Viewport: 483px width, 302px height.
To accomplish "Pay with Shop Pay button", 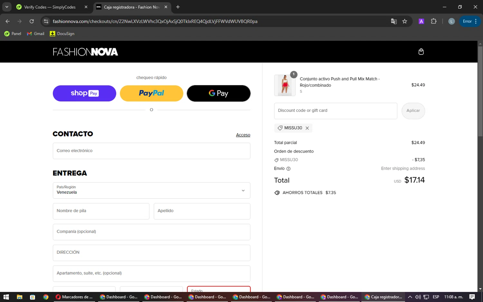I will (84, 93).
